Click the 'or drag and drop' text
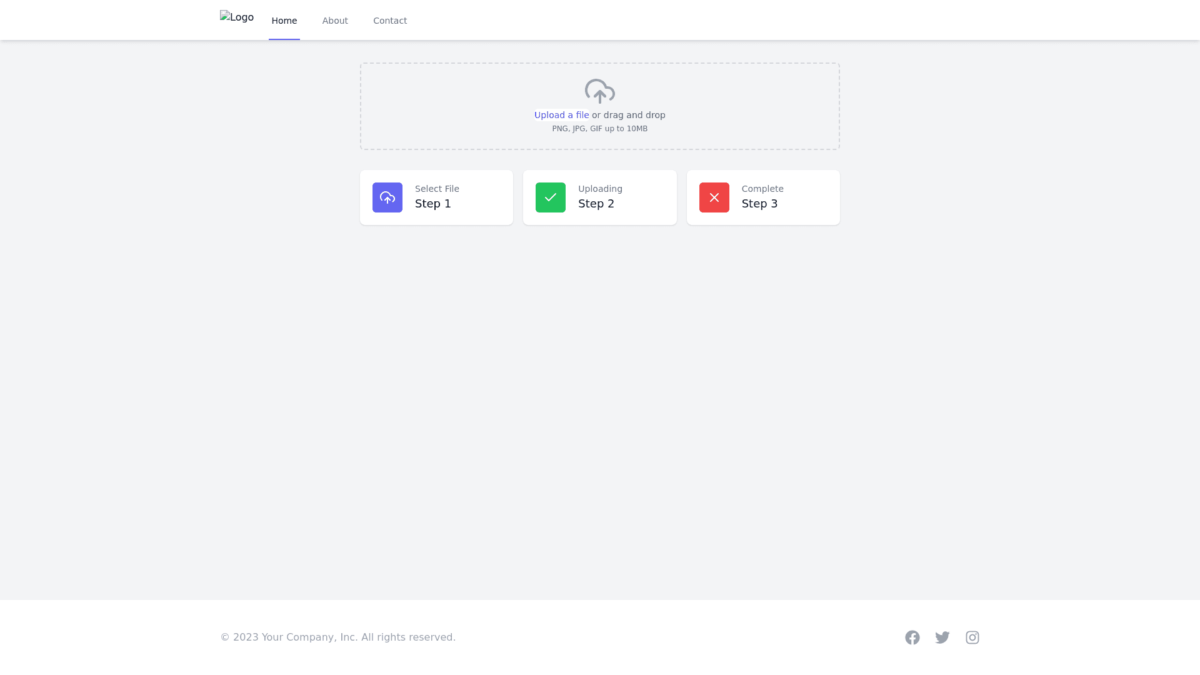This screenshot has width=1200, height=675. click(x=629, y=115)
